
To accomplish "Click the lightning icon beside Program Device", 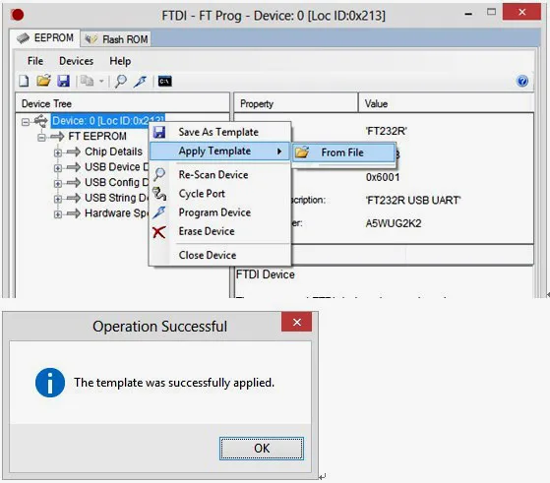I will [x=159, y=212].
